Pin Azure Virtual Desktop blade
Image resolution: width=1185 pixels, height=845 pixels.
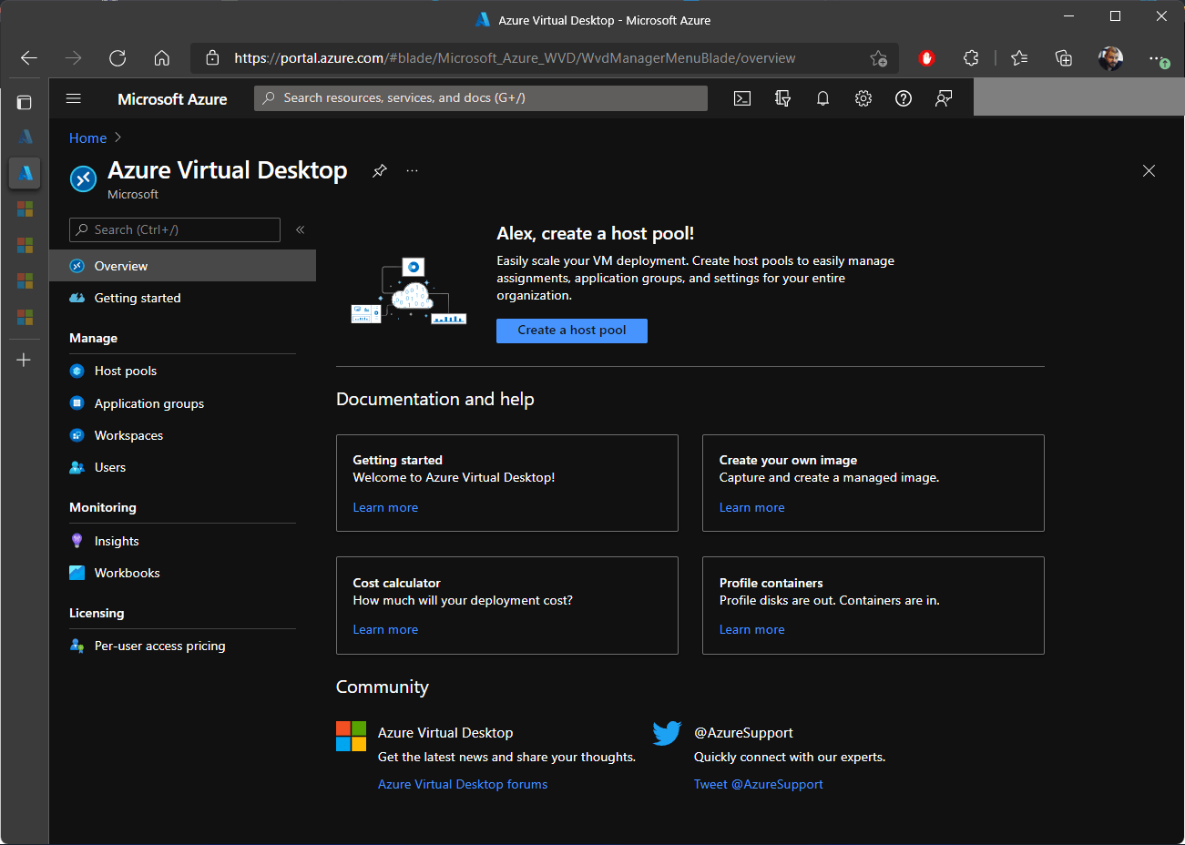[380, 170]
